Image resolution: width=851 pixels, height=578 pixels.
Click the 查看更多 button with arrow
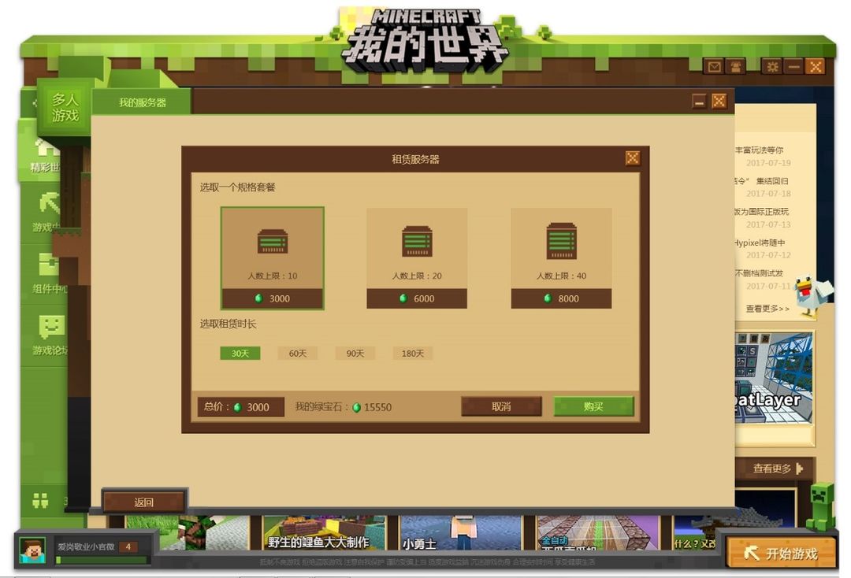777,469
